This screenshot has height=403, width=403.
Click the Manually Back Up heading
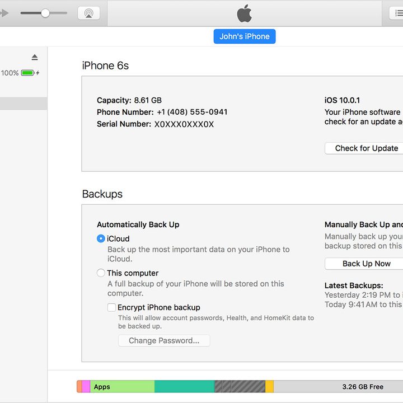pos(364,224)
